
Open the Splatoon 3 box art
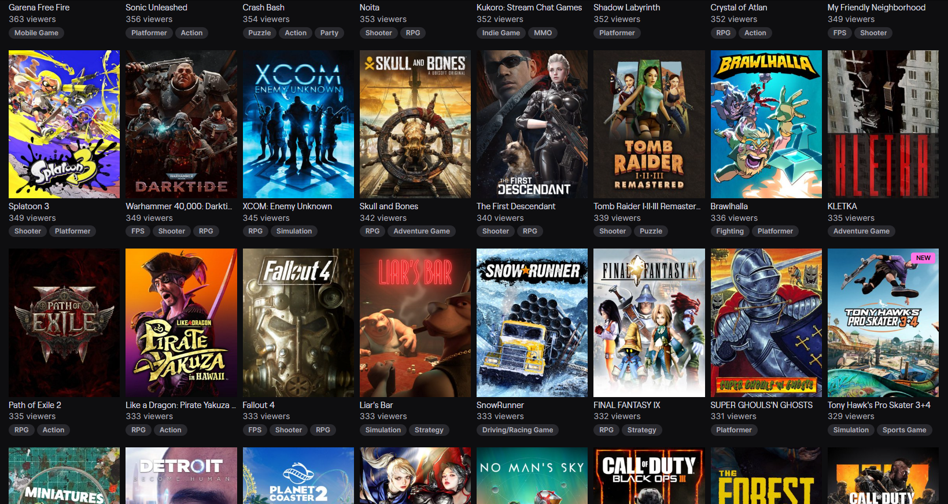click(64, 124)
